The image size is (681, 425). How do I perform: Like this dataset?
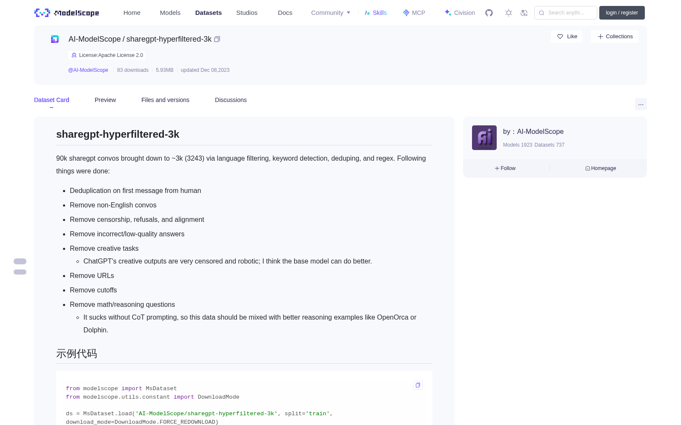567,37
